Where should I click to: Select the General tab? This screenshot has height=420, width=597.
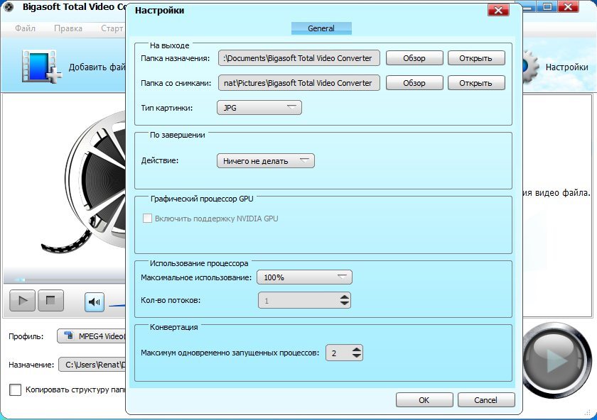321,28
